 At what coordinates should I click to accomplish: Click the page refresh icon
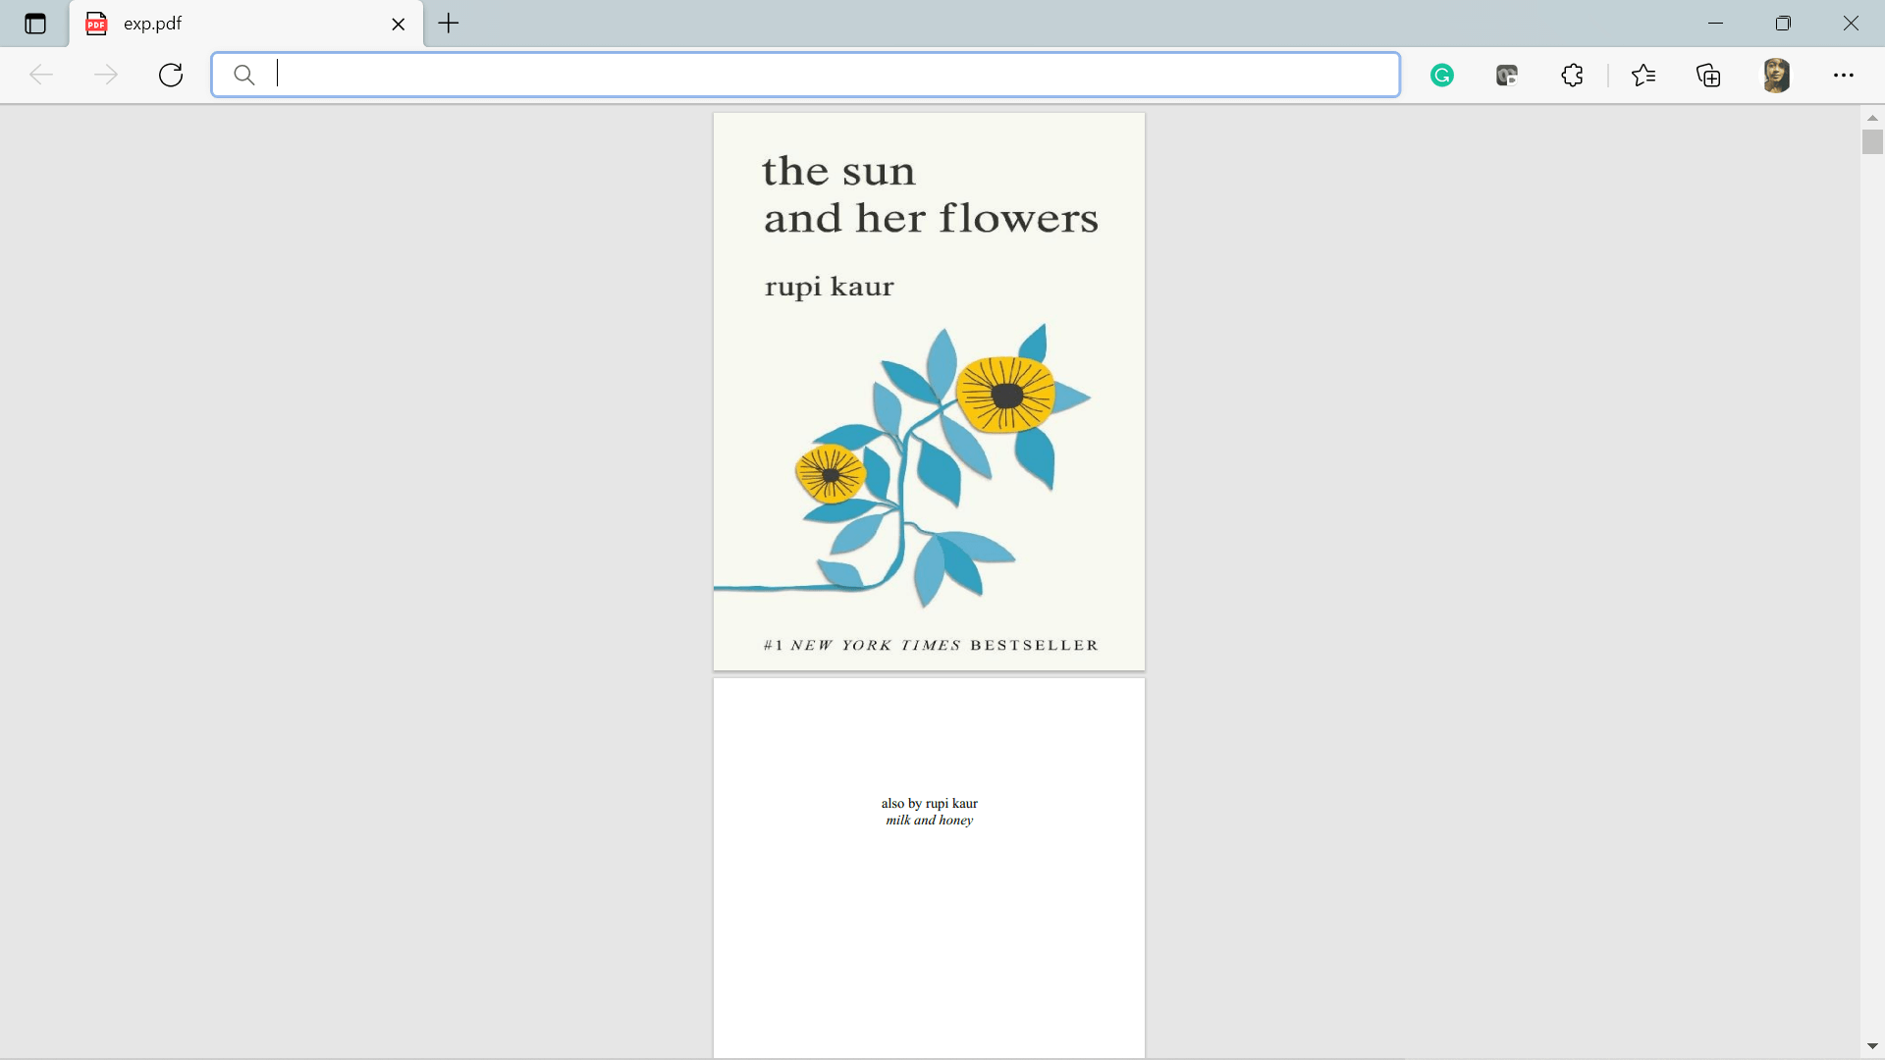click(171, 74)
